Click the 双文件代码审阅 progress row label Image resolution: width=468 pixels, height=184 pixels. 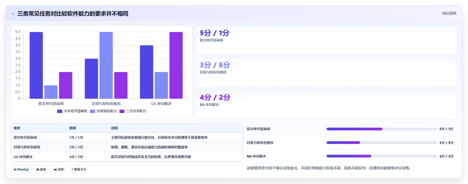point(258,129)
